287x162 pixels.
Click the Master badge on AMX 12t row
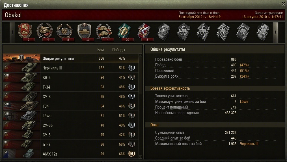point(131,154)
